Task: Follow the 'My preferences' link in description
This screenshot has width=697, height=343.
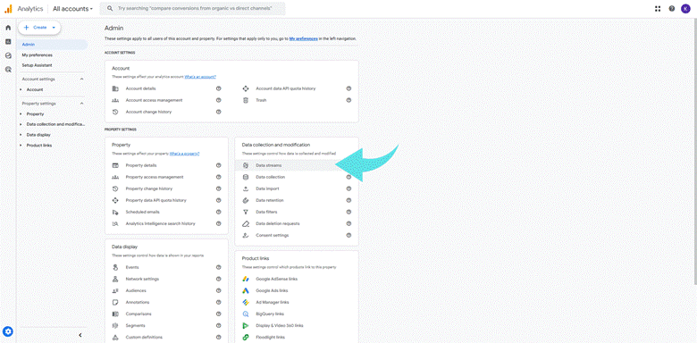Action: [x=303, y=38]
